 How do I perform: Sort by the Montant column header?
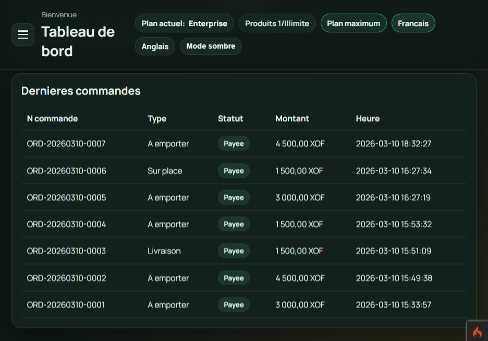click(x=292, y=119)
